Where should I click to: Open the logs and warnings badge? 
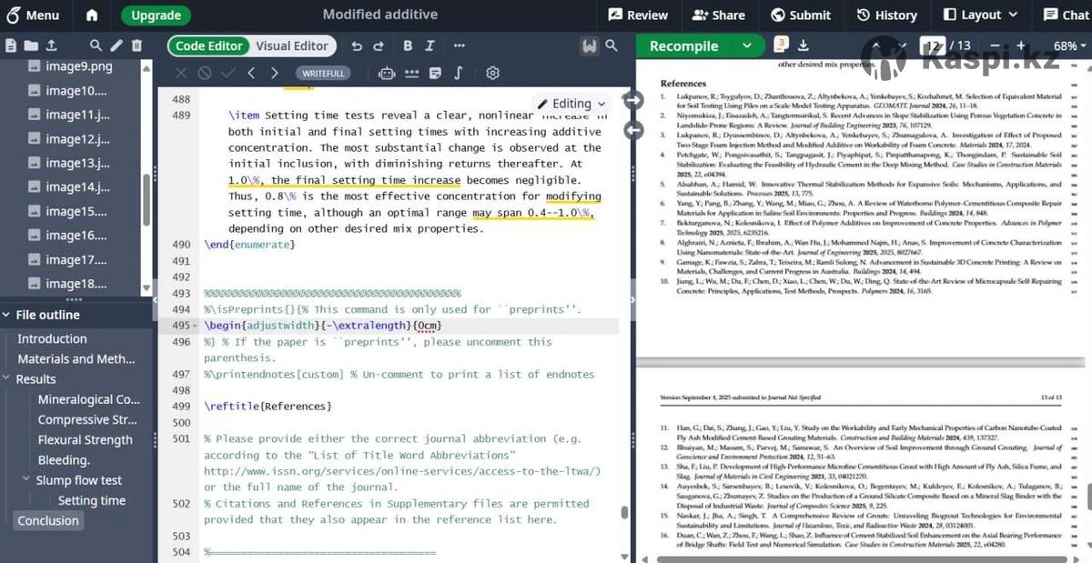[781, 45]
